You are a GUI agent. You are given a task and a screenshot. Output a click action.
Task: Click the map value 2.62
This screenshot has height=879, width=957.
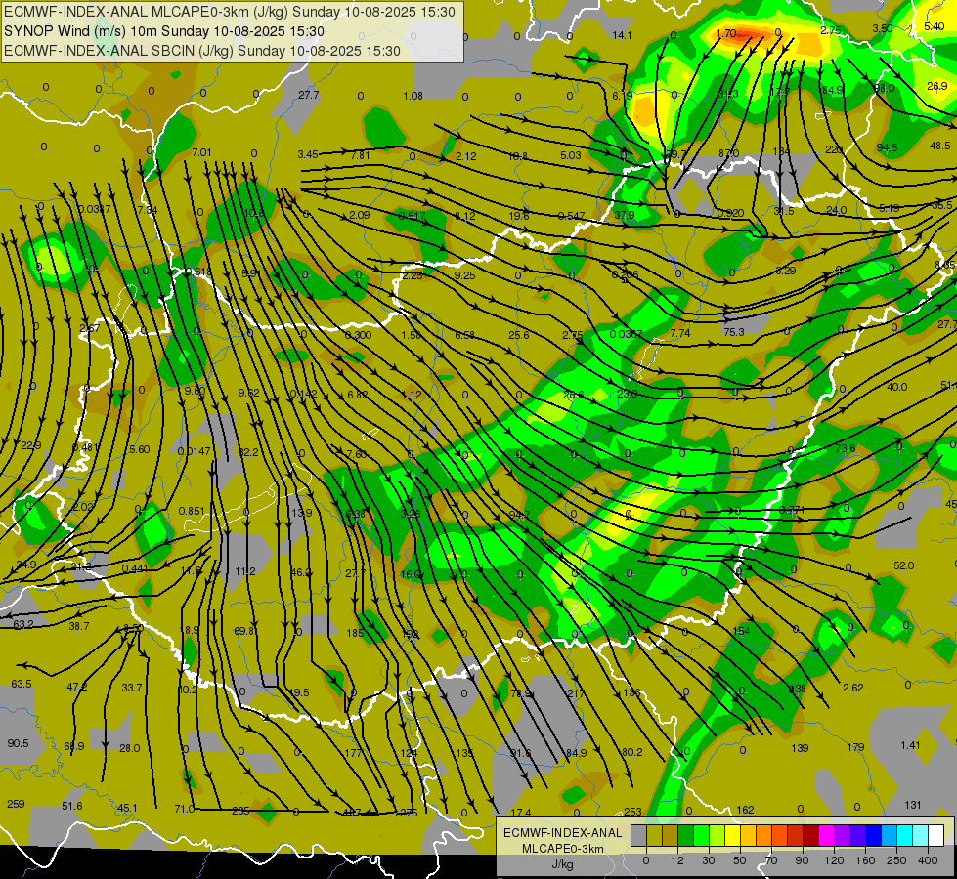pyautogui.click(x=853, y=688)
